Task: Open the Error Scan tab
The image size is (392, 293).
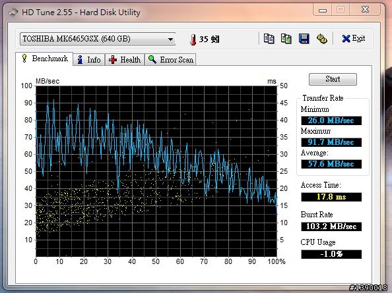Action: coord(170,60)
